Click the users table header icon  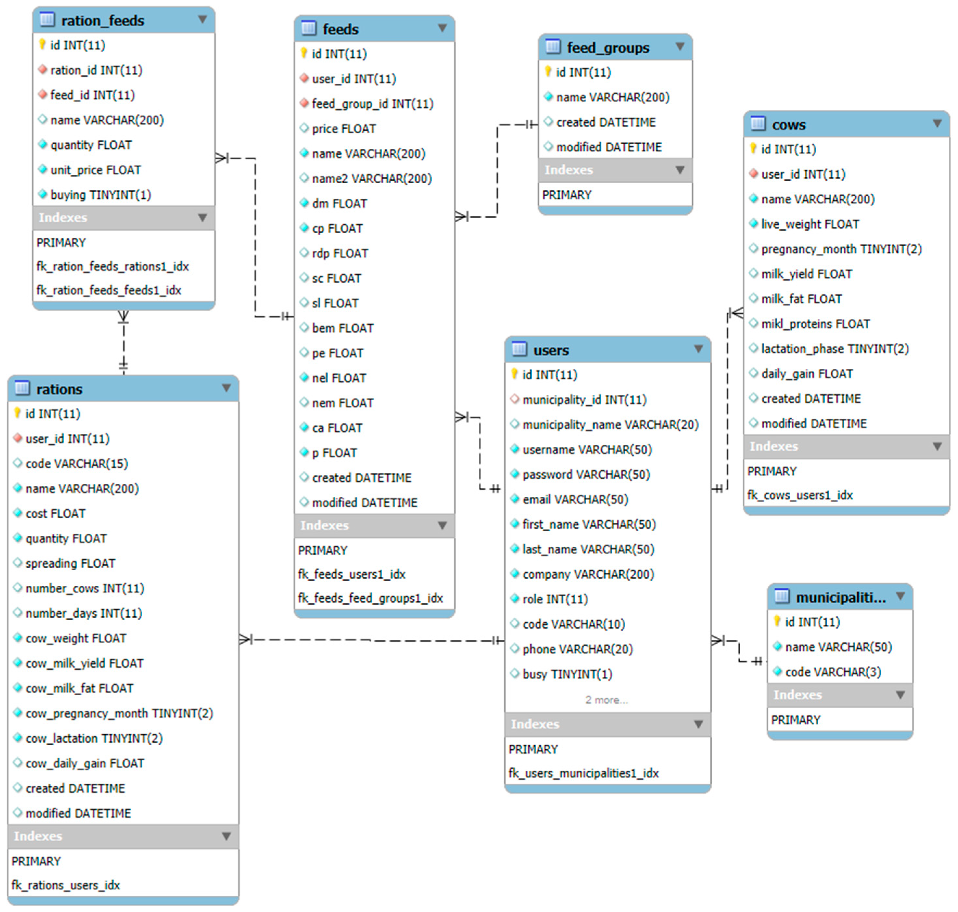[519, 349]
